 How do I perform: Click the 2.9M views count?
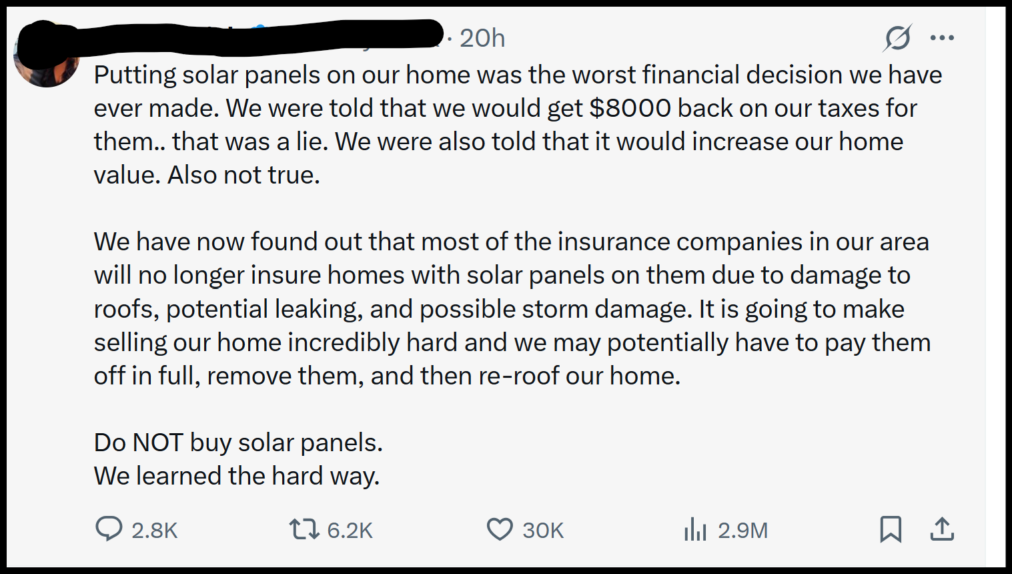(x=743, y=531)
